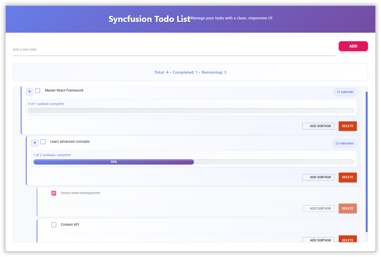This screenshot has width=381, height=257.
Task: Select the (2 subtasks) count chip
Action: [344, 143]
